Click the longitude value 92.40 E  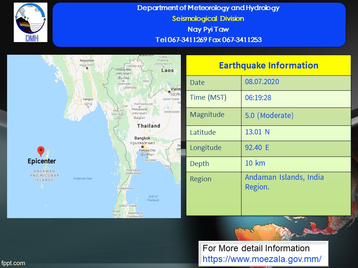click(x=257, y=147)
